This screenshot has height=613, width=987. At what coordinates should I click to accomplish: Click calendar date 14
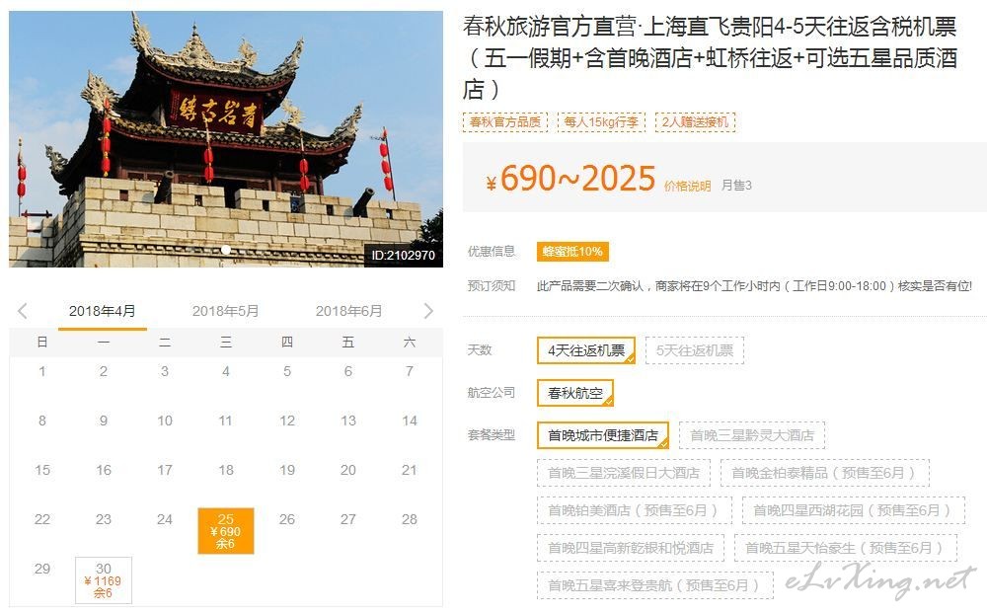click(410, 421)
